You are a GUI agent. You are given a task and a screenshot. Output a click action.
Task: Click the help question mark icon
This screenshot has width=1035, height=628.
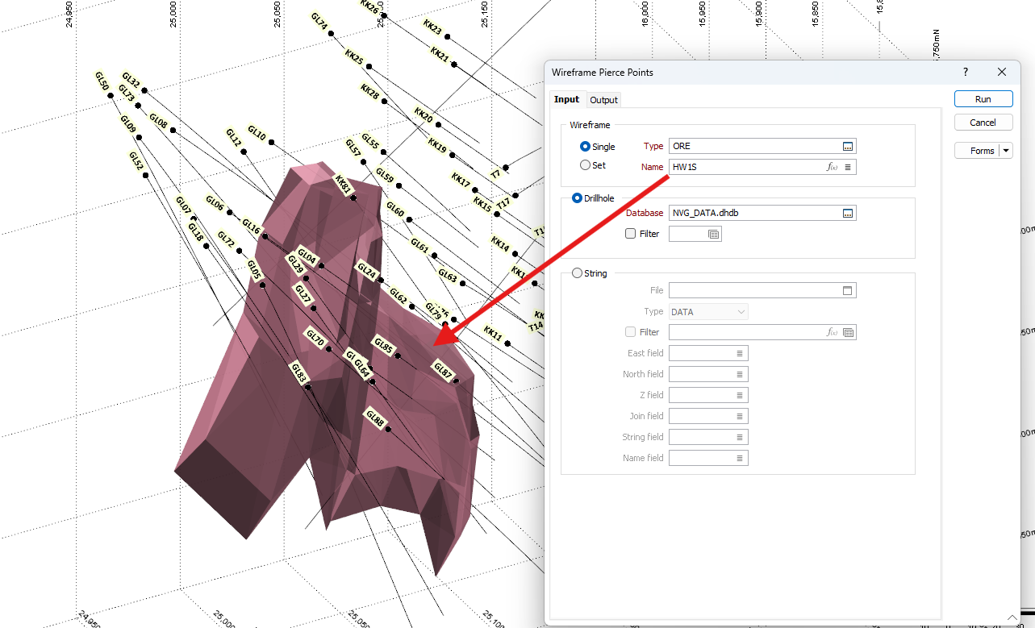point(965,72)
